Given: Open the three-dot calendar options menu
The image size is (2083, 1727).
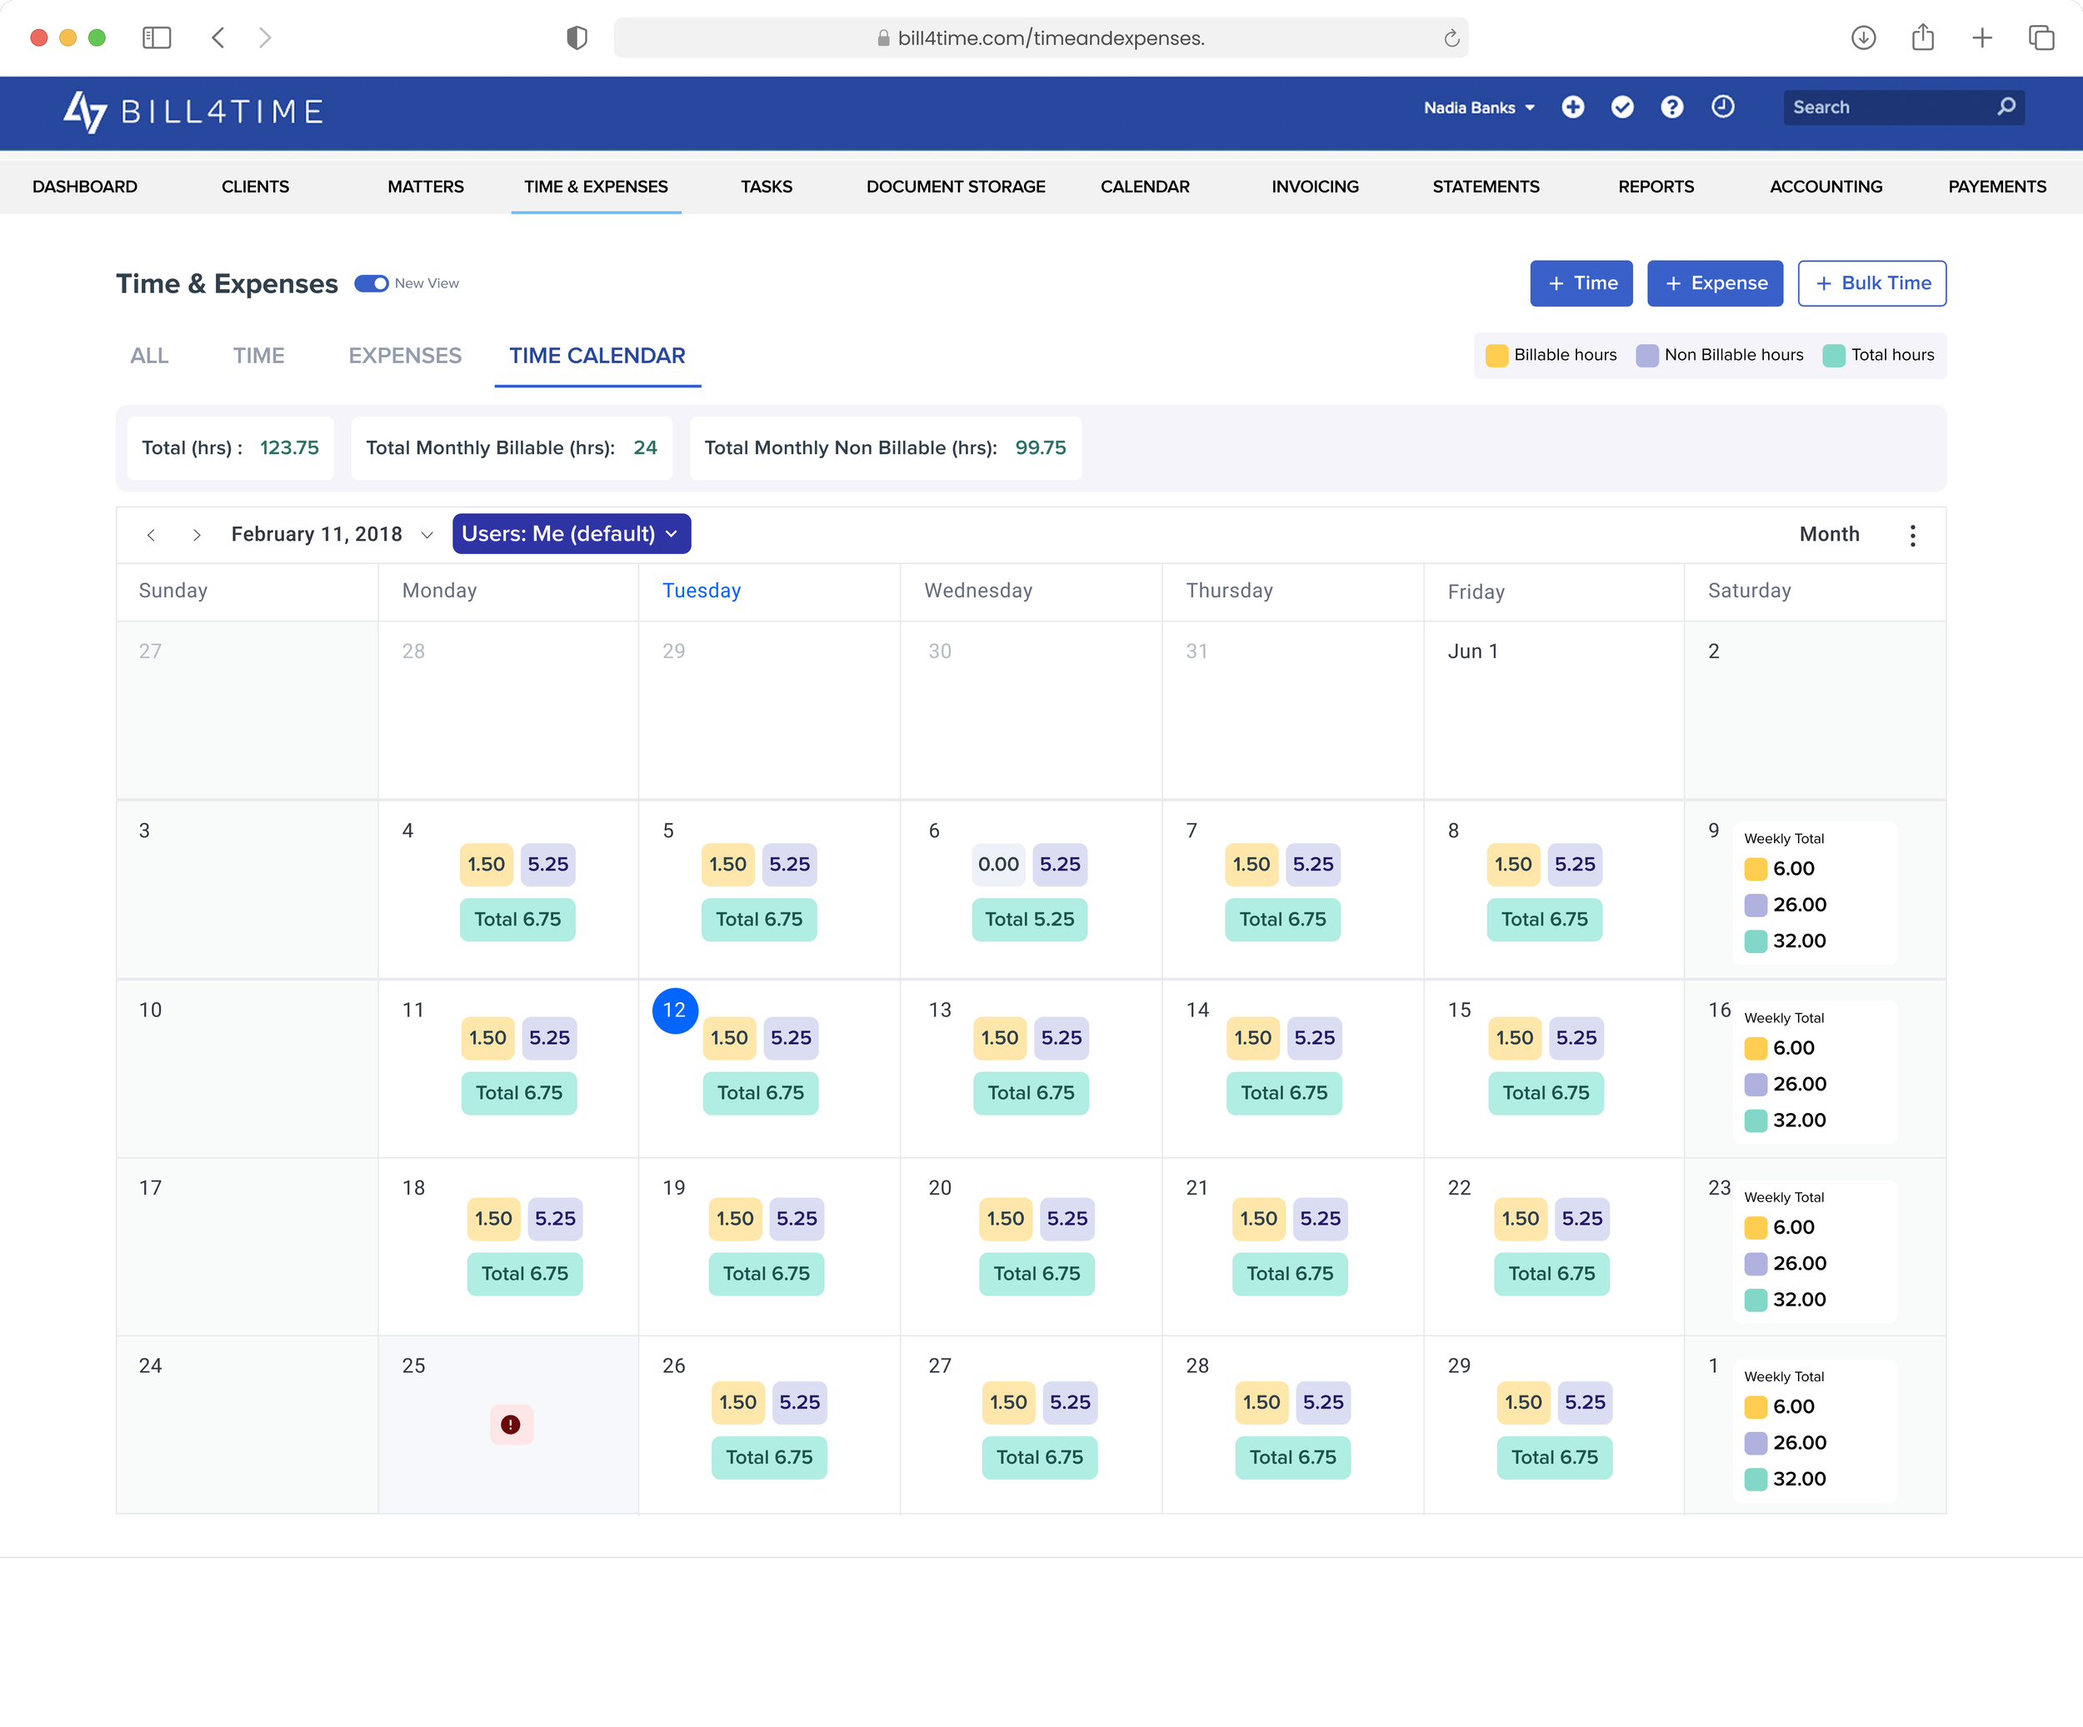Looking at the screenshot, I should 1912,536.
